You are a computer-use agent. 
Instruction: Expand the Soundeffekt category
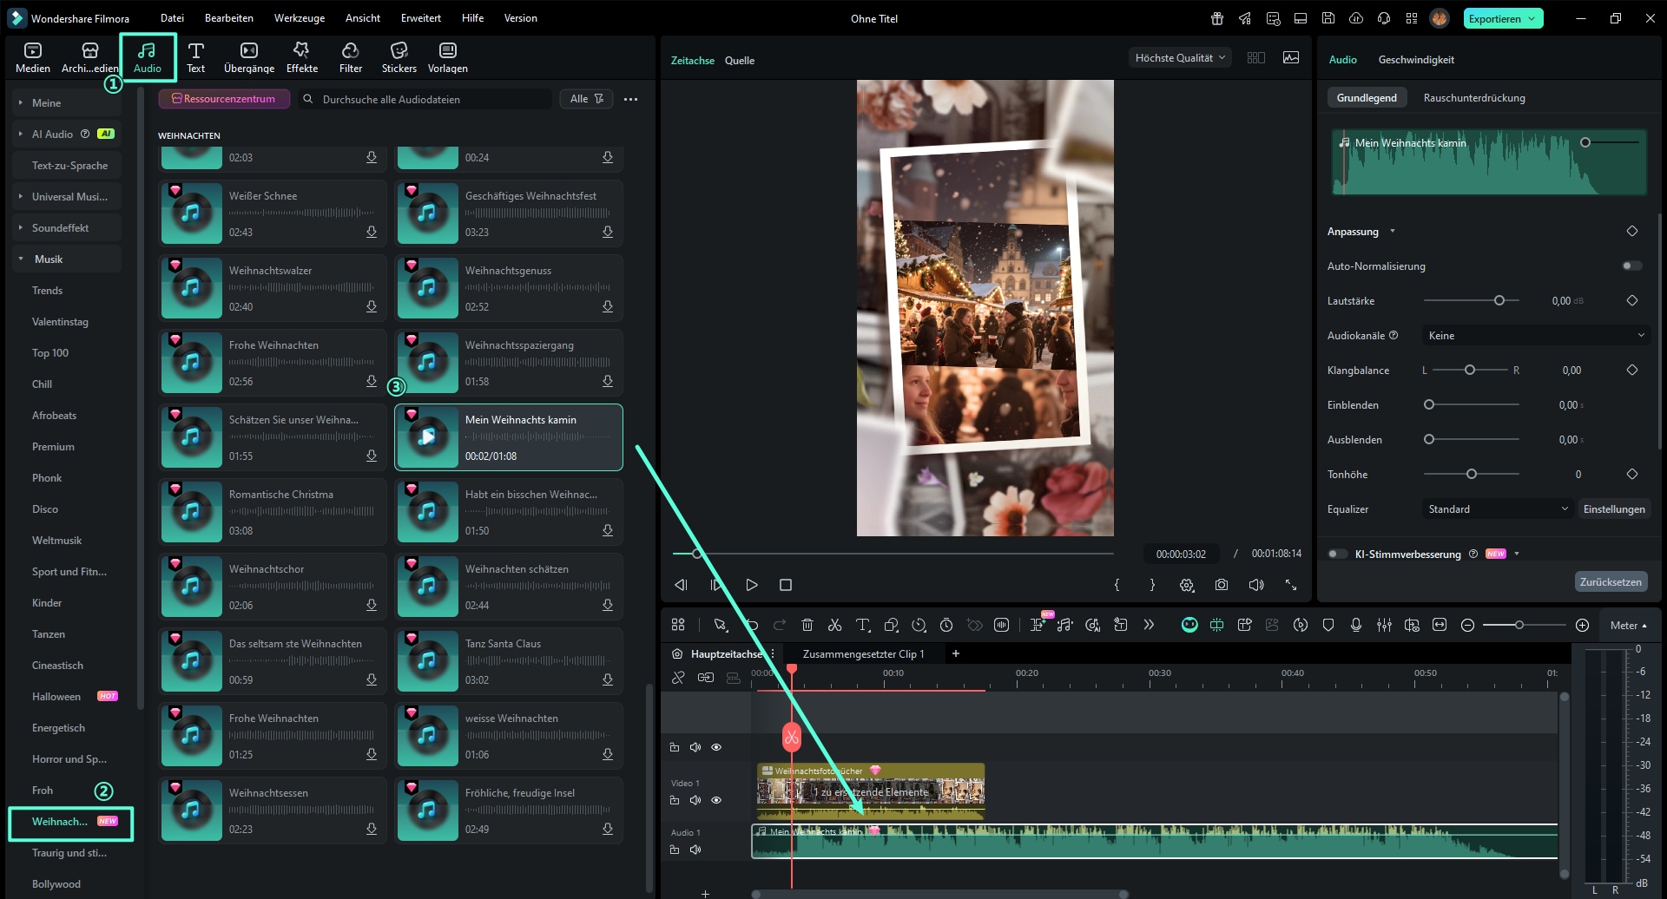60,228
